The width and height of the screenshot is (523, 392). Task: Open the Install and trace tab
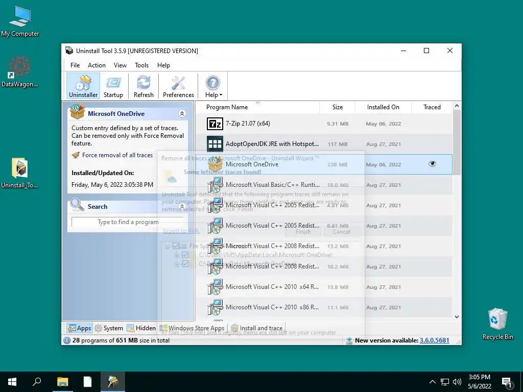pos(257,328)
